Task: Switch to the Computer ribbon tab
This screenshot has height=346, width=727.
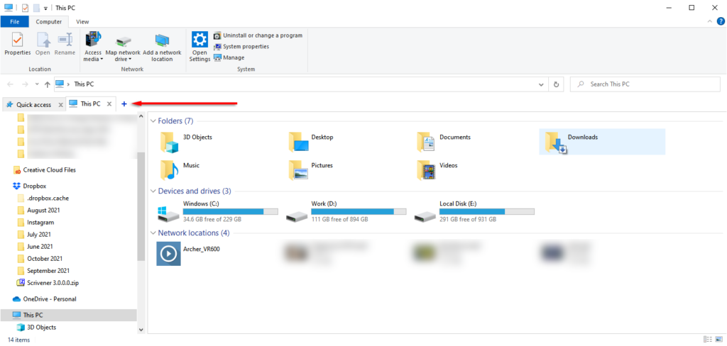Action: click(x=49, y=21)
